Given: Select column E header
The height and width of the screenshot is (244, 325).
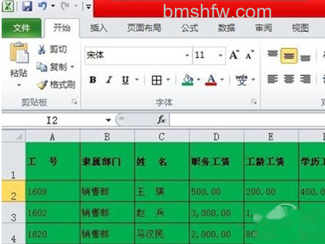Looking at the screenshot, I should point(271,137).
